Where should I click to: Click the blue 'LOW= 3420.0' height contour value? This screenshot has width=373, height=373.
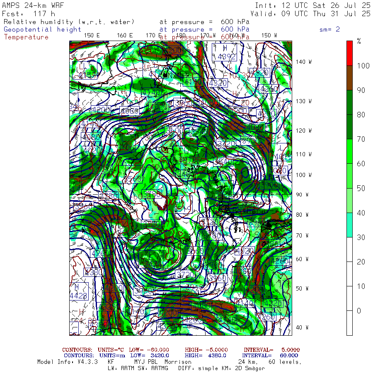coord(150,356)
